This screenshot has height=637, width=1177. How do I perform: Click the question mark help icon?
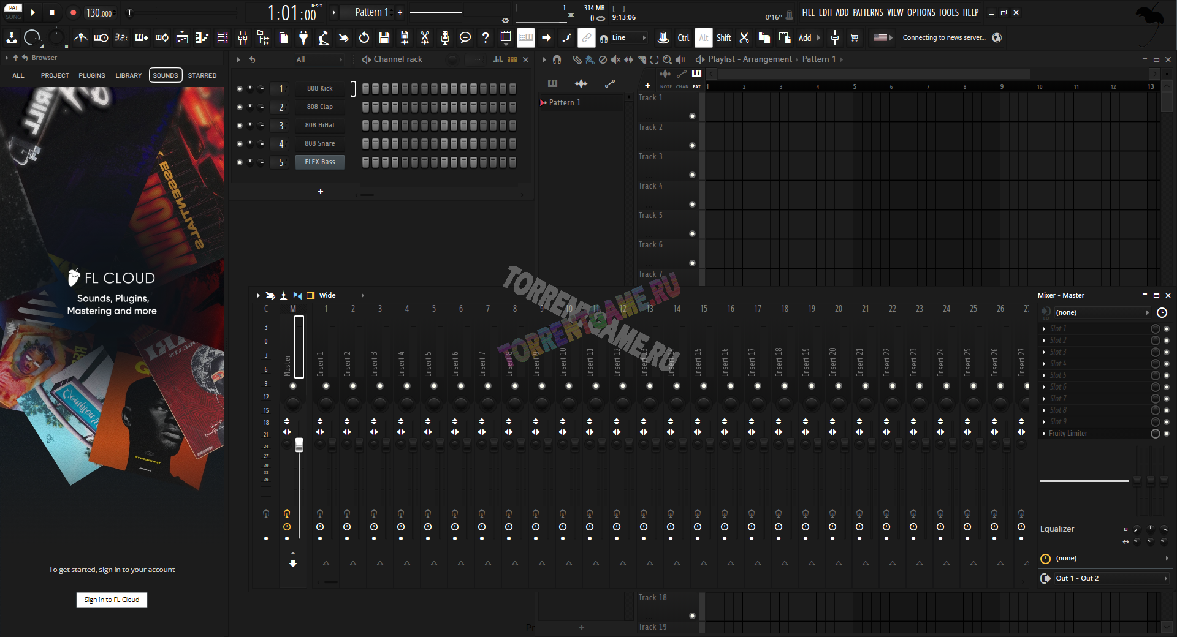click(486, 38)
